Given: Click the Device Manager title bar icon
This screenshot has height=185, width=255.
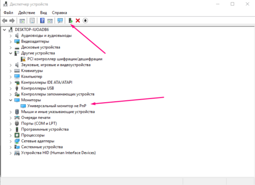Looking at the screenshot, I should pos(6,4).
